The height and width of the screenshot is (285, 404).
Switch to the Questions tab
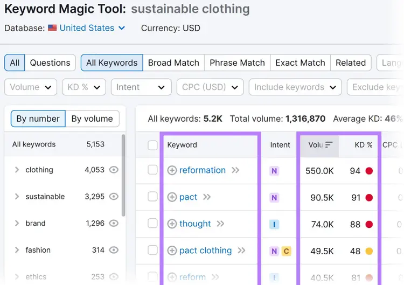[x=50, y=62]
